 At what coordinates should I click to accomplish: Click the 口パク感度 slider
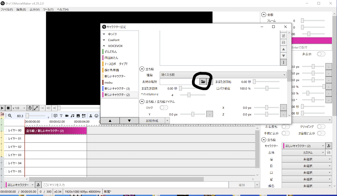tap(267, 89)
